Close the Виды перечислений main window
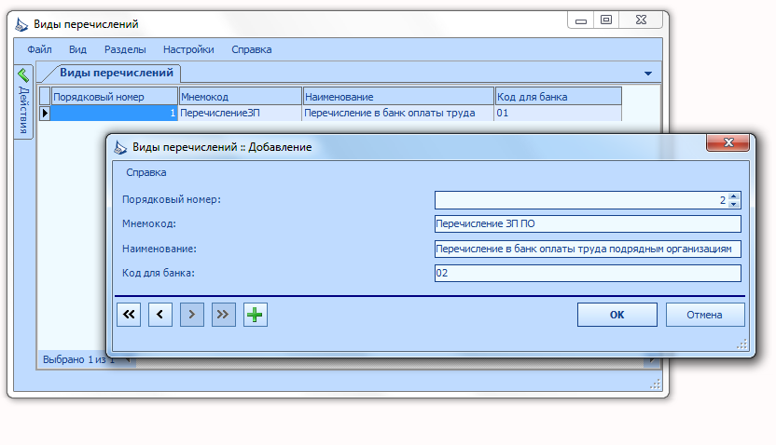Viewport: 776px width, 445px height. tap(641, 20)
